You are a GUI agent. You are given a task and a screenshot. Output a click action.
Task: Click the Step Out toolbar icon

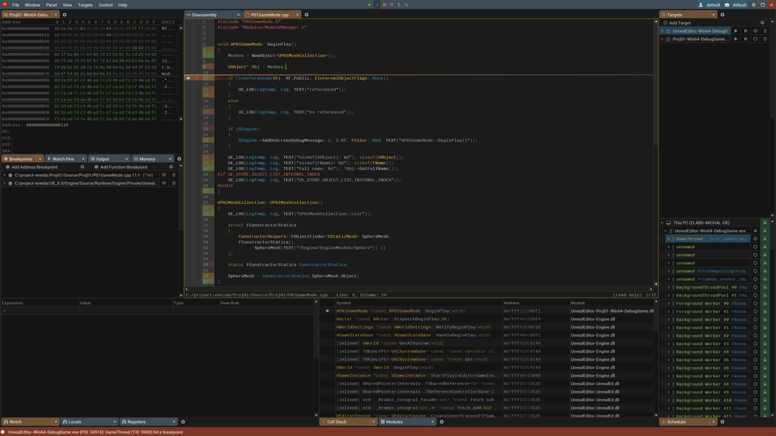[406, 5]
